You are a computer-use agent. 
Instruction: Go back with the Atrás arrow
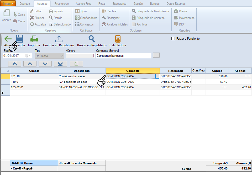click(x=8, y=39)
